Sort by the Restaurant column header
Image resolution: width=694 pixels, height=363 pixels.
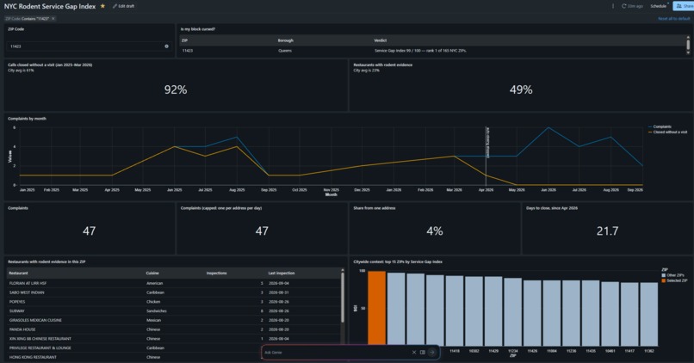tap(18, 273)
